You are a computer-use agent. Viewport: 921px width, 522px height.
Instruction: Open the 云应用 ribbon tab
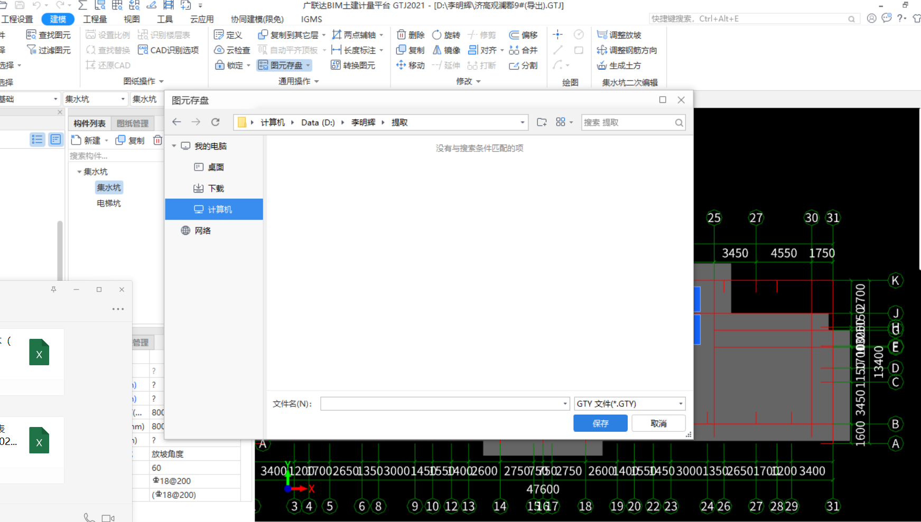pos(202,19)
